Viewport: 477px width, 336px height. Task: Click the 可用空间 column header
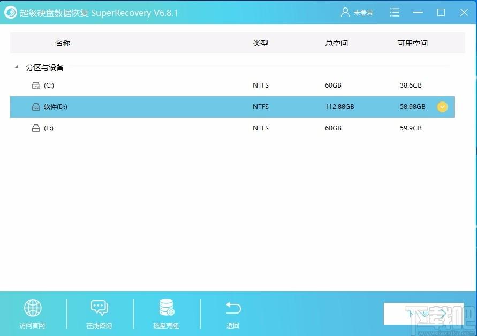click(413, 43)
